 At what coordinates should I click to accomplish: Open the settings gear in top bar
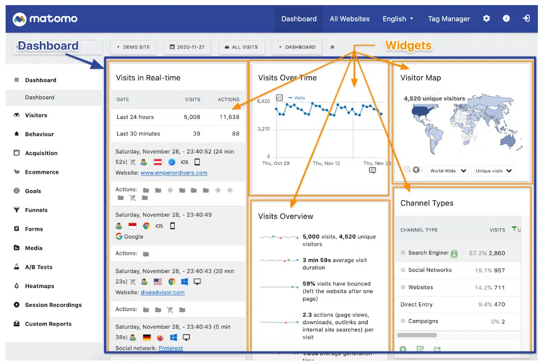pos(486,18)
